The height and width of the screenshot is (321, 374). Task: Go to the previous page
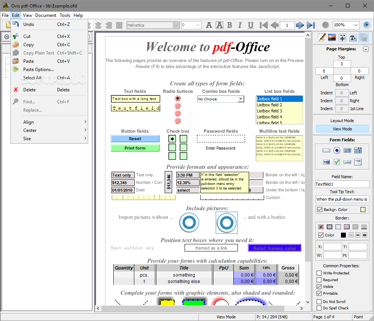pyautogui.click(x=275, y=25)
